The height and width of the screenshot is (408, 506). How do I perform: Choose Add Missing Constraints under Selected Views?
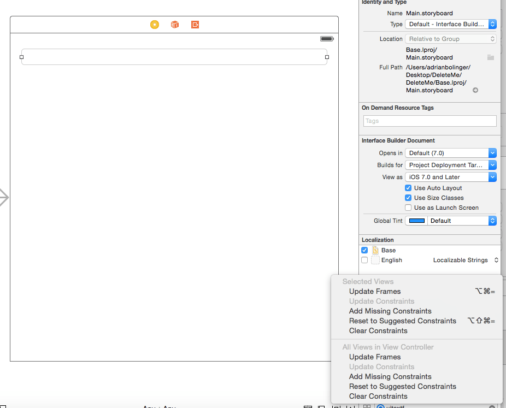click(x=416, y=311)
